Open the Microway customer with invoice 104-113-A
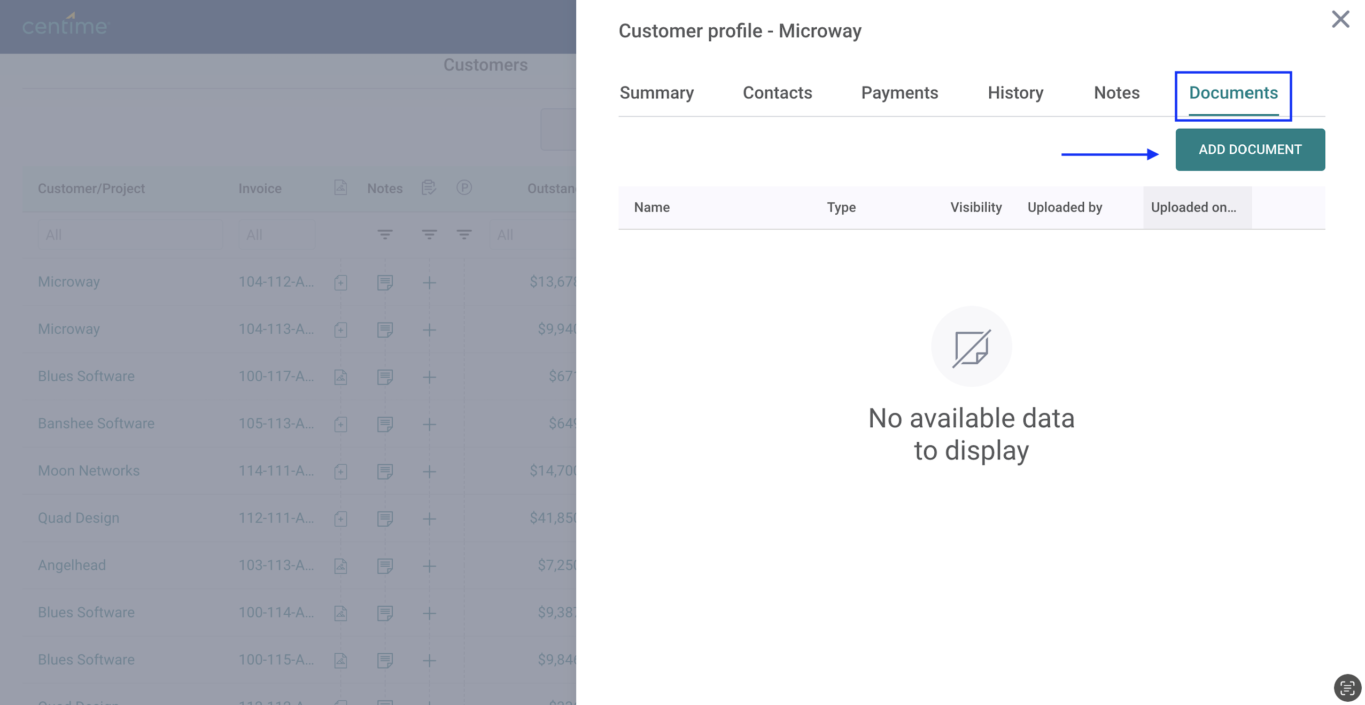This screenshot has width=1365, height=705. tap(68, 329)
